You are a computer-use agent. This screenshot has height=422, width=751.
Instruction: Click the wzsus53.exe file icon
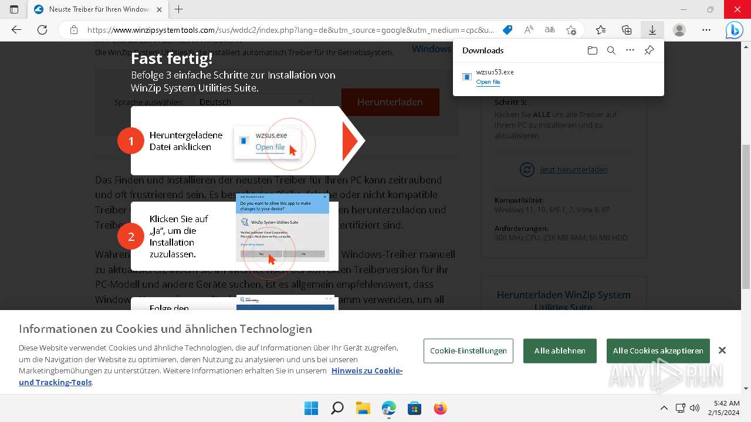tap(467, 77)
